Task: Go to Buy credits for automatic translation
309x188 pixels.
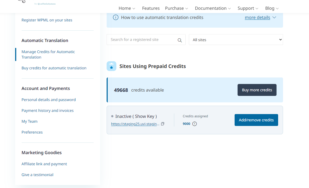Action: [x=54, y=68]
